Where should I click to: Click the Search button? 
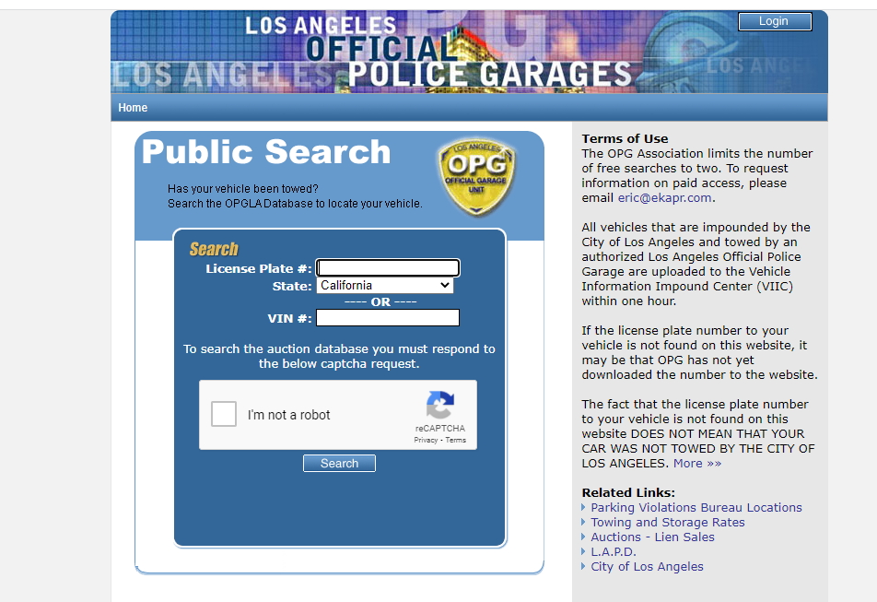[340, 463]
